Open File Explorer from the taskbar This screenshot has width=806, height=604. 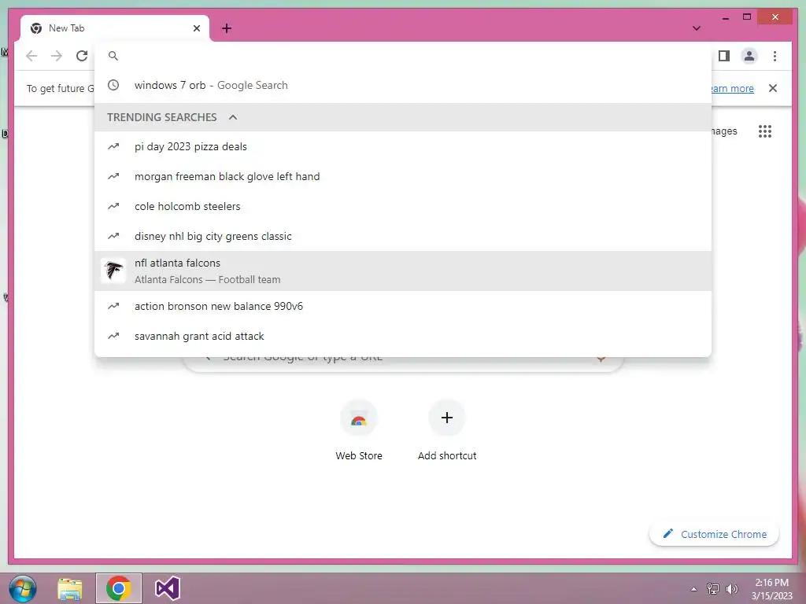click(x=70, y=589)
